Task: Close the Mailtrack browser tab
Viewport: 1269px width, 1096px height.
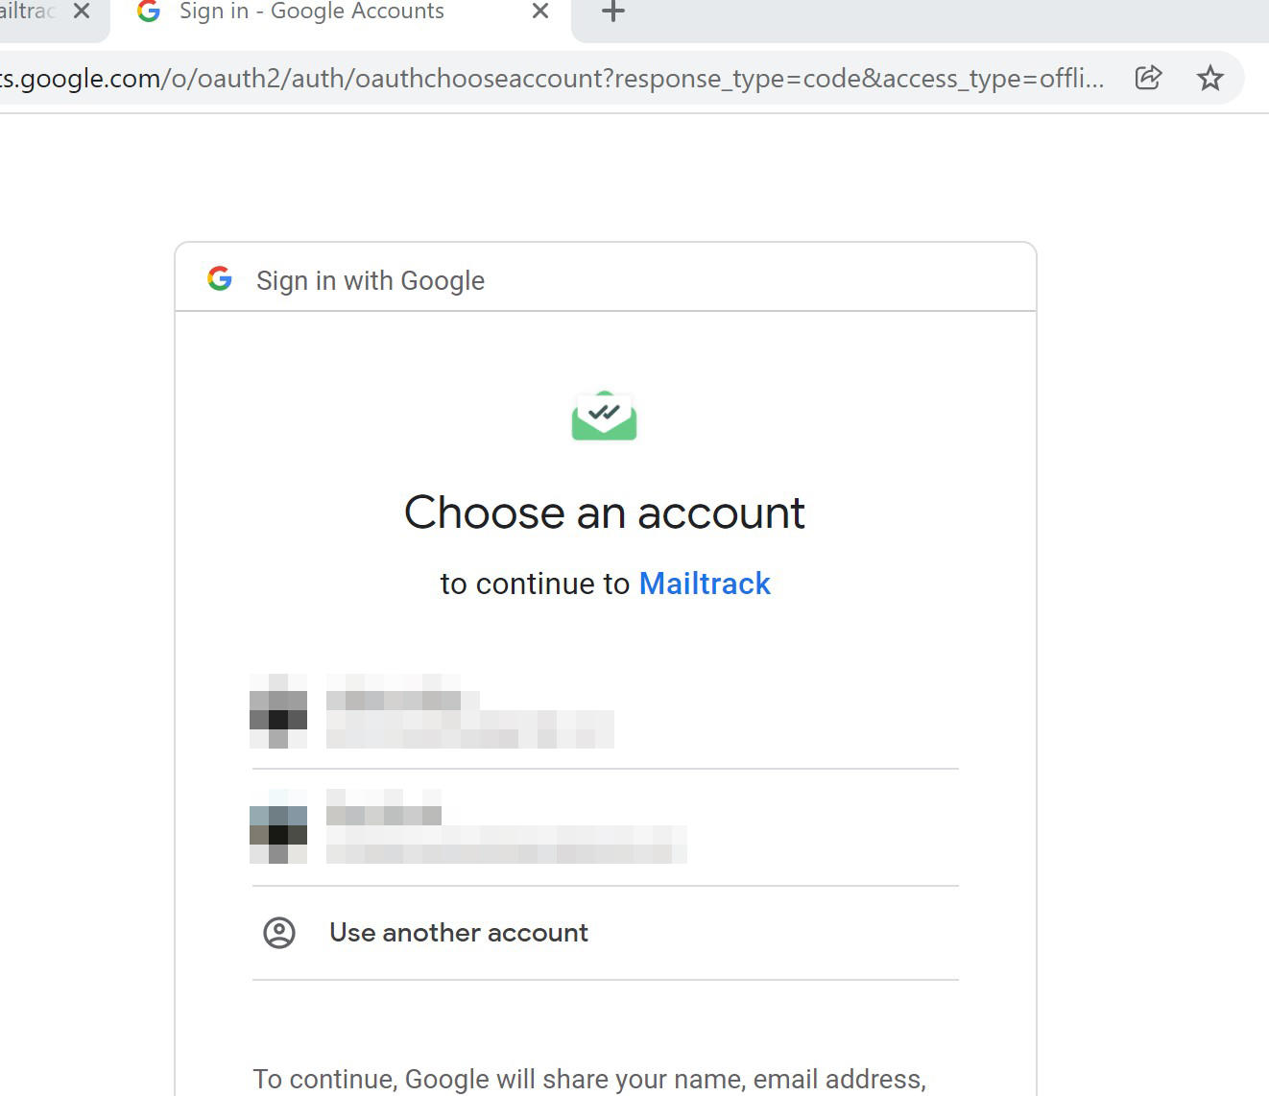Action: [82, 12]
